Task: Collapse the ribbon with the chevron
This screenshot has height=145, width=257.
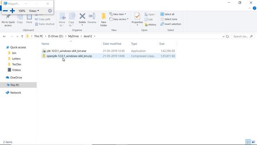Action: tap(250, 8)
